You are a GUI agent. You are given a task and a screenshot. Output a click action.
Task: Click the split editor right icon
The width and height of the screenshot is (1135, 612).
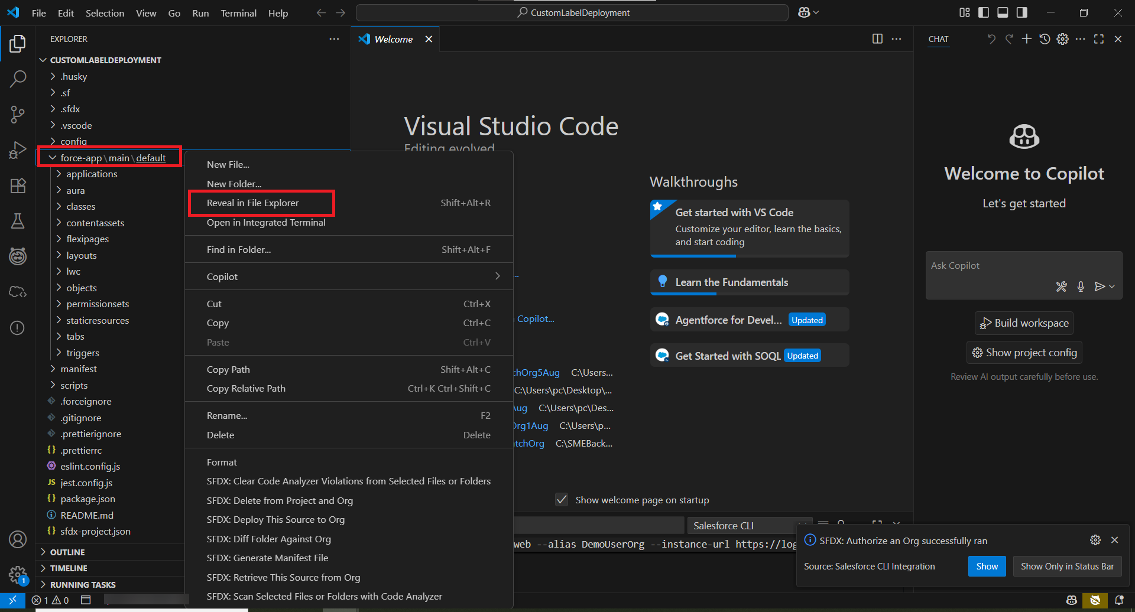877,39
